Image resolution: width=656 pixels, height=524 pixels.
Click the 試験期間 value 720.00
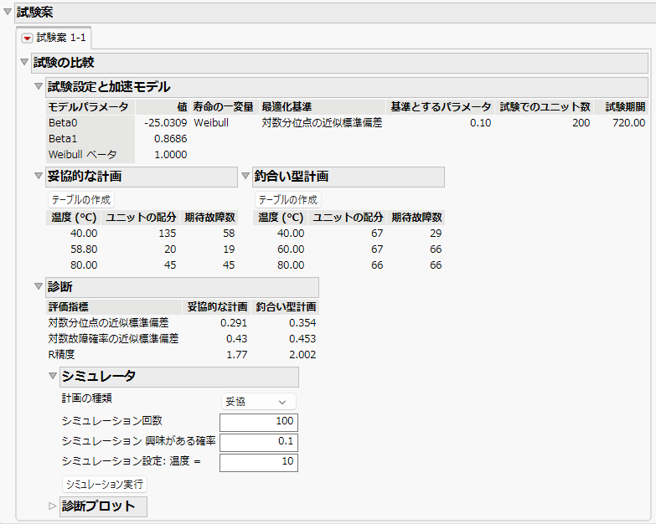629,123
